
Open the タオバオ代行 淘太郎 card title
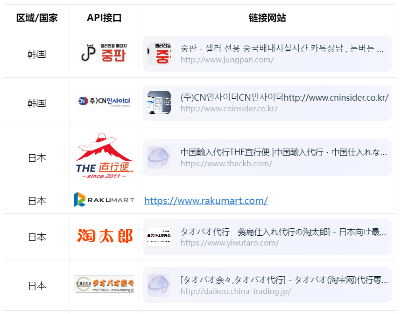click(283, 232)
